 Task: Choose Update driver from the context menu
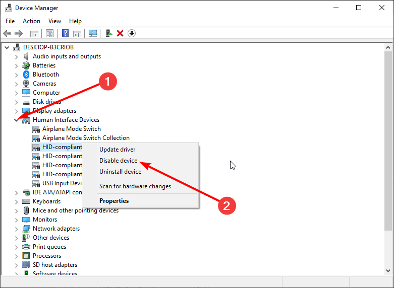(140, 150)
